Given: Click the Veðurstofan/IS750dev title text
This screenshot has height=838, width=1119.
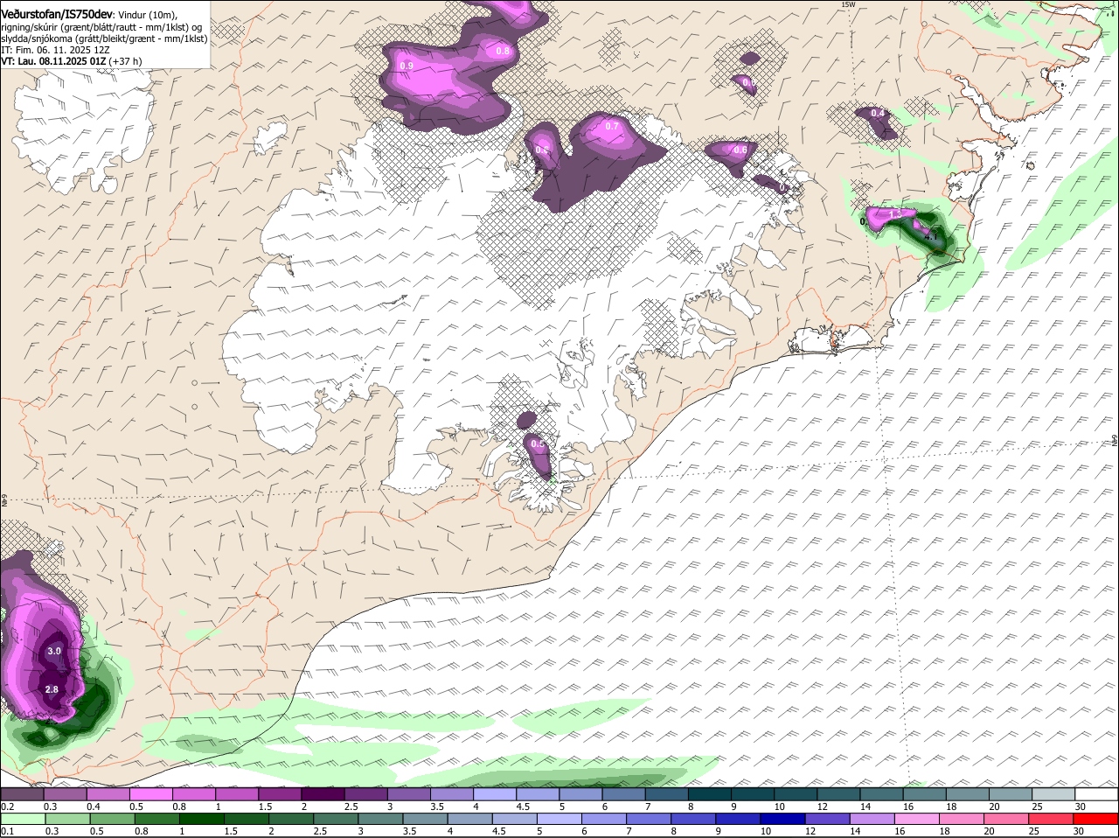Looking at the screenshot, I should coord(57,15).
